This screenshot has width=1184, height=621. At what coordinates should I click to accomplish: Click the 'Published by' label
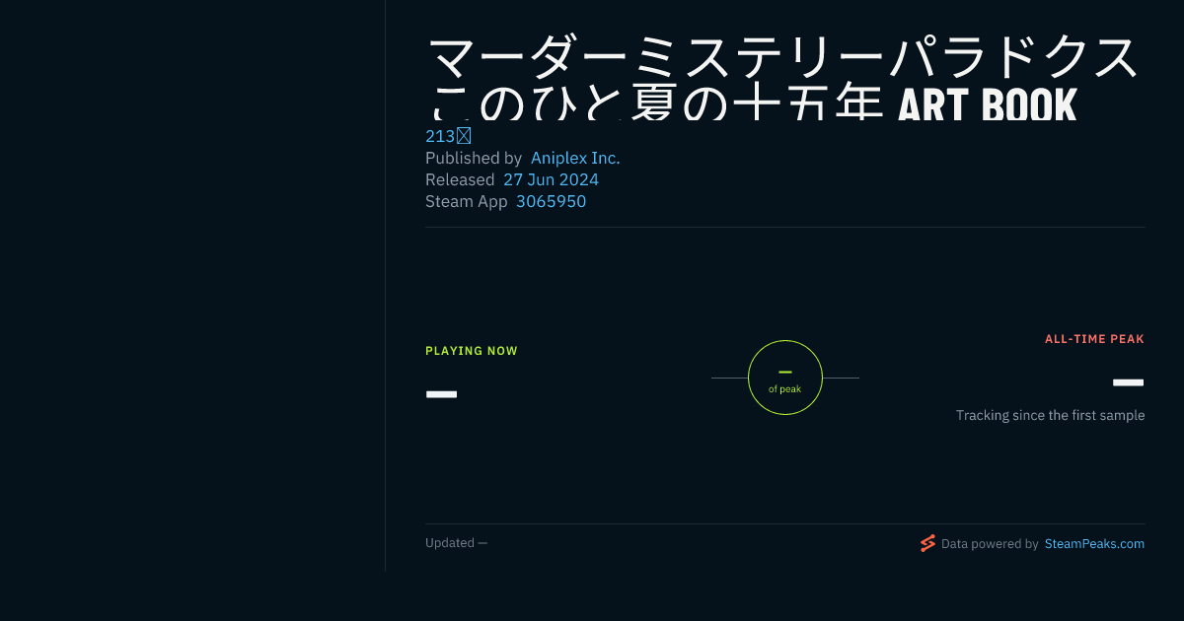pos(474,158)
